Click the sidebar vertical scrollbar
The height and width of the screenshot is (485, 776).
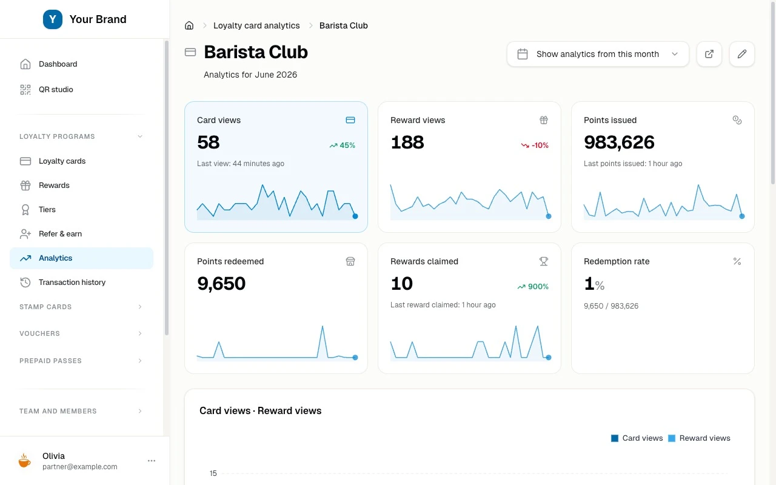167,188
